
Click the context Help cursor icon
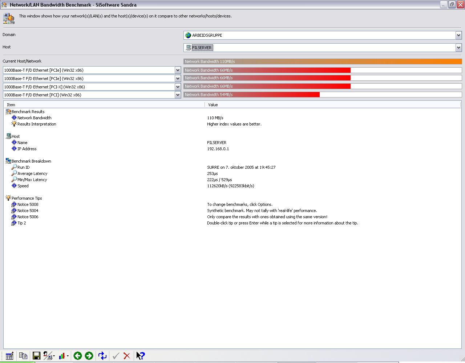click(141, 356)
